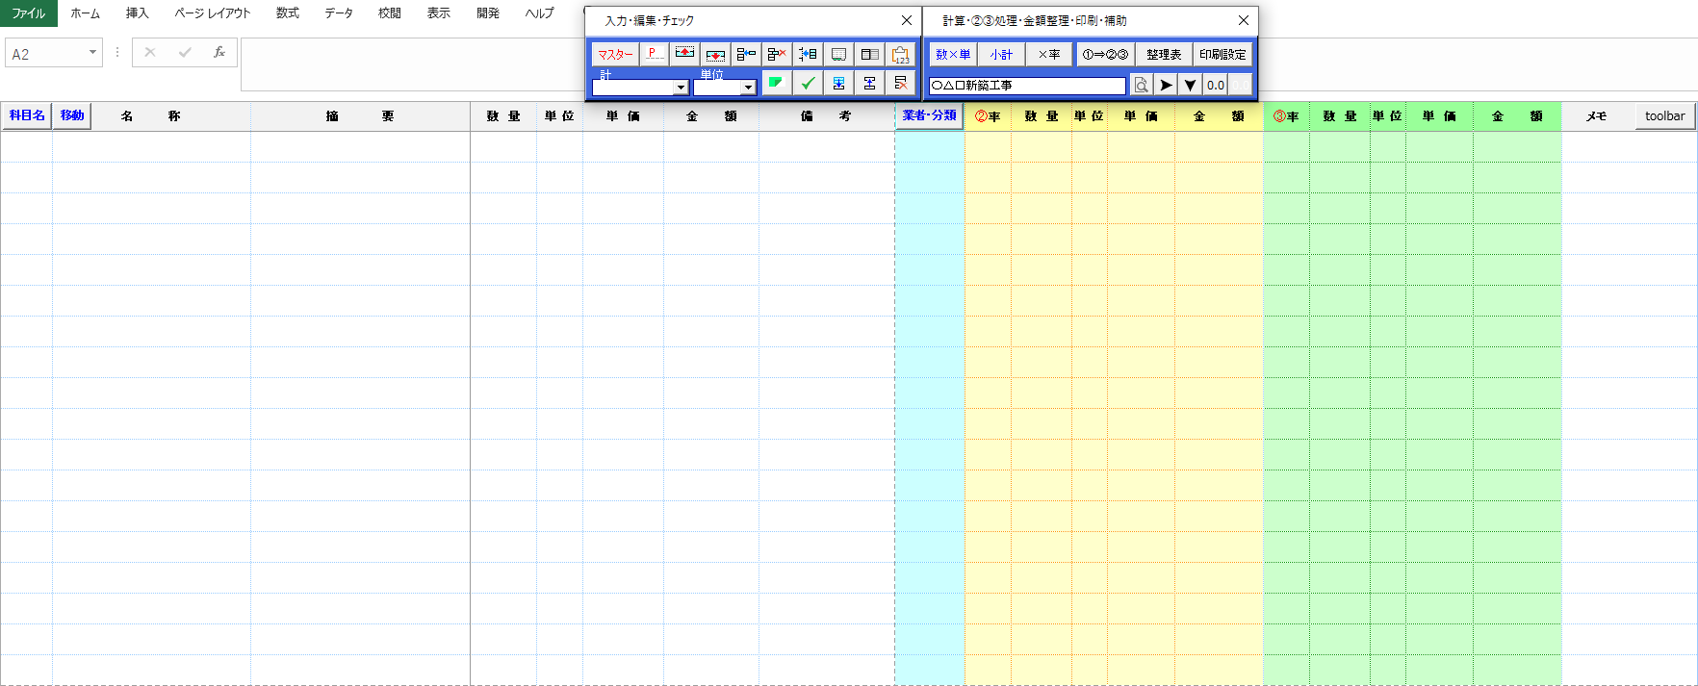Open the ファイル tab
Viewport: 1698px width, 686px height.
pyautogui.click(x=28, y=13)
